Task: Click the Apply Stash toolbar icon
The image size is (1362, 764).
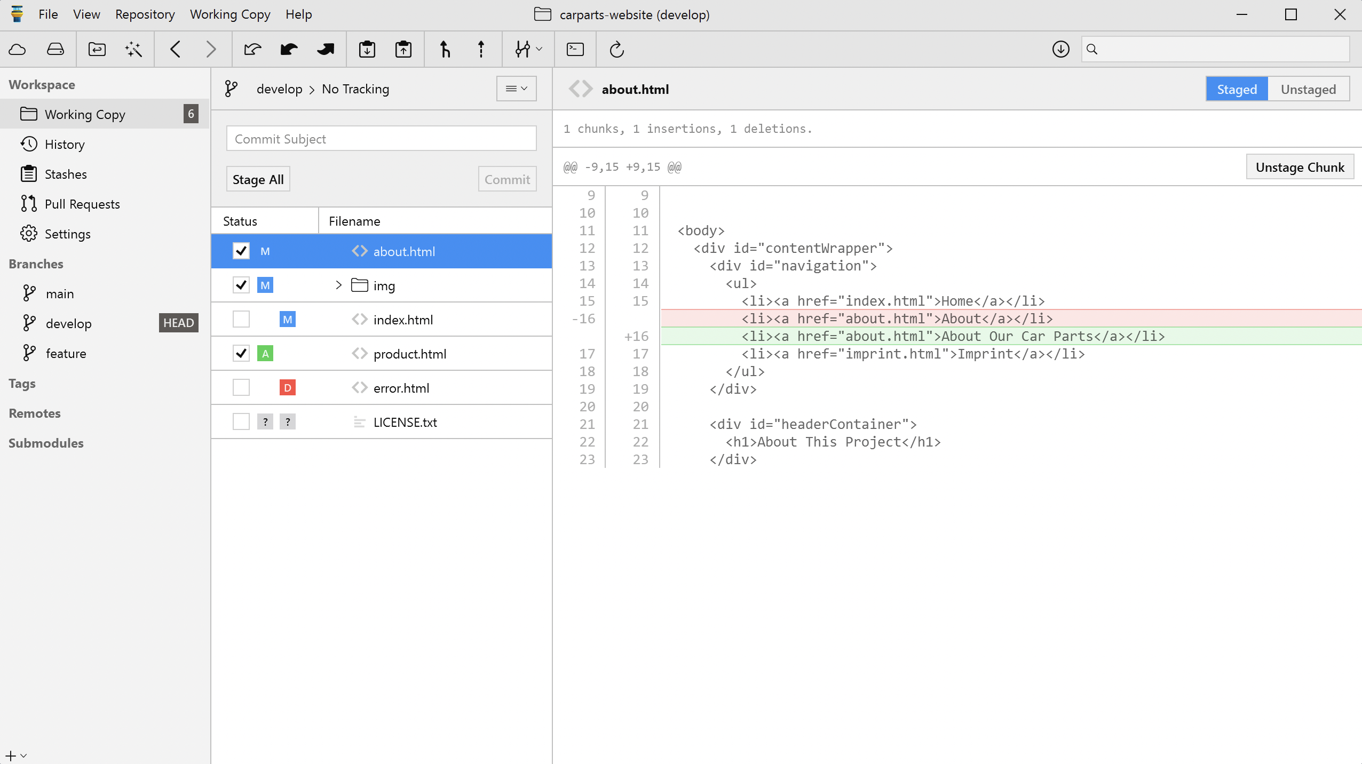Action: [403, 50]
